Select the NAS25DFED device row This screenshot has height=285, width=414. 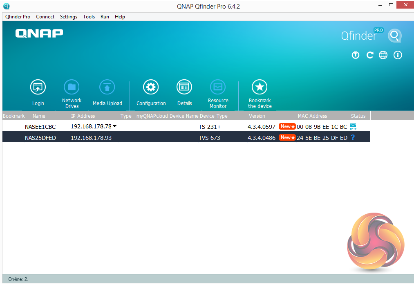(186, 137)
